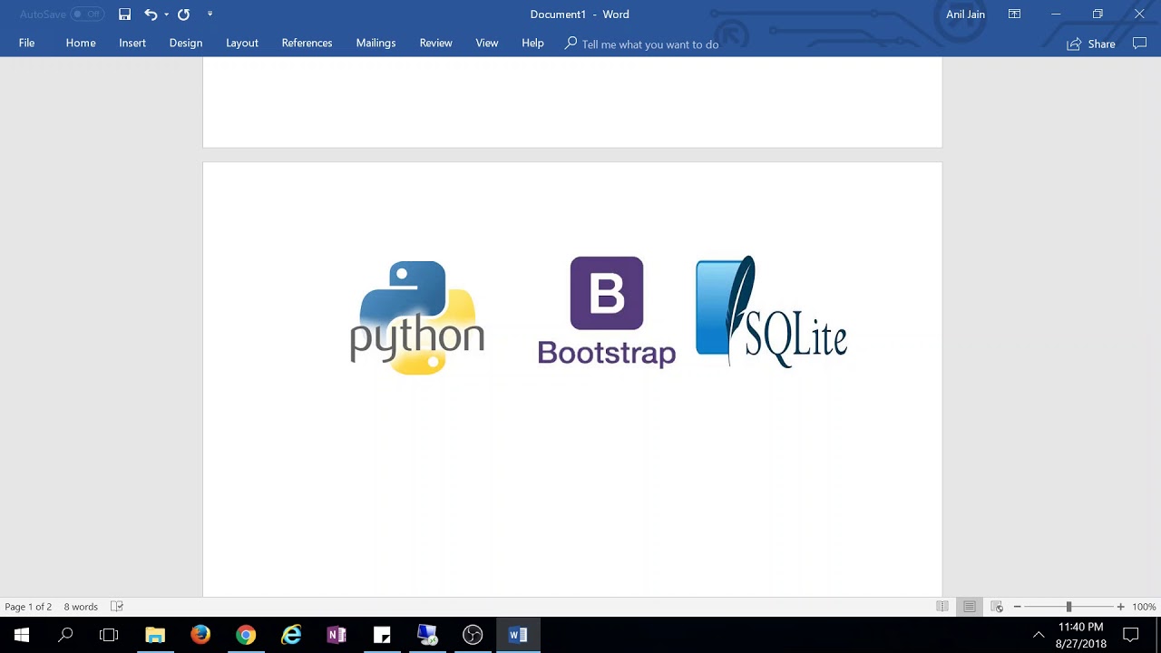Select the SQLite logo image
This screenshot has width=1161, height=653.
click(x=771, y=311)
